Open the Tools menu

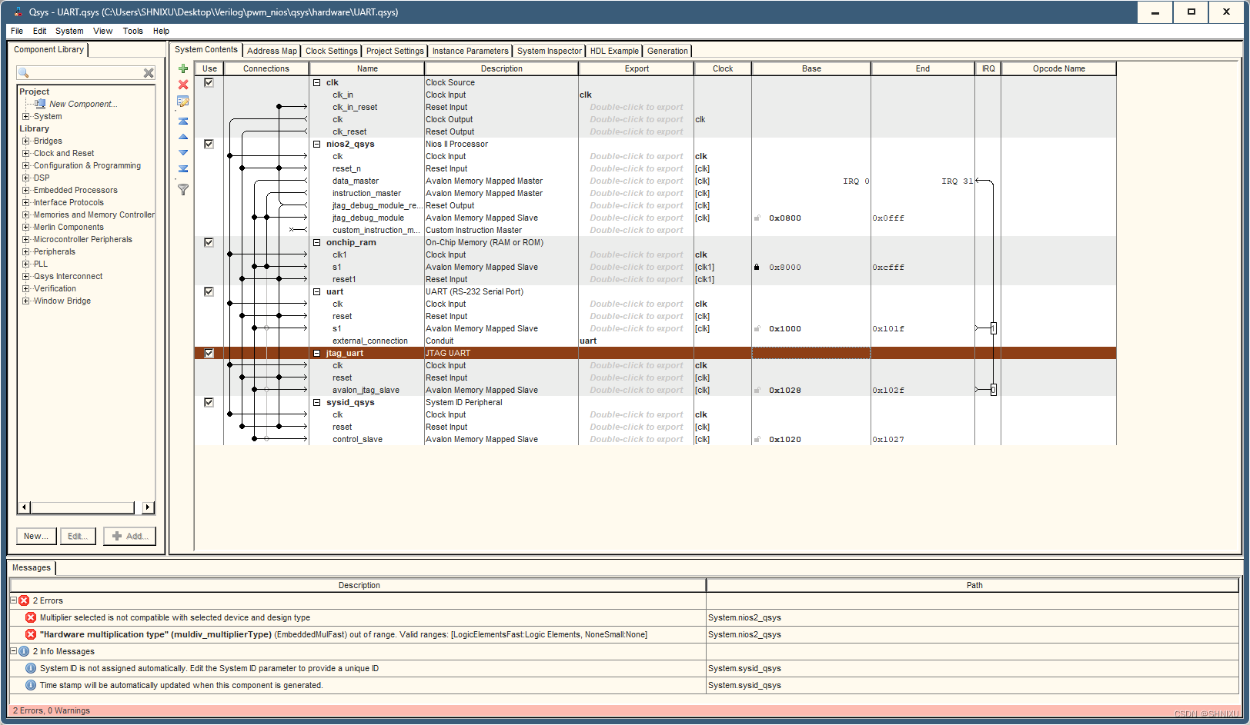click(x=133, y=31)
